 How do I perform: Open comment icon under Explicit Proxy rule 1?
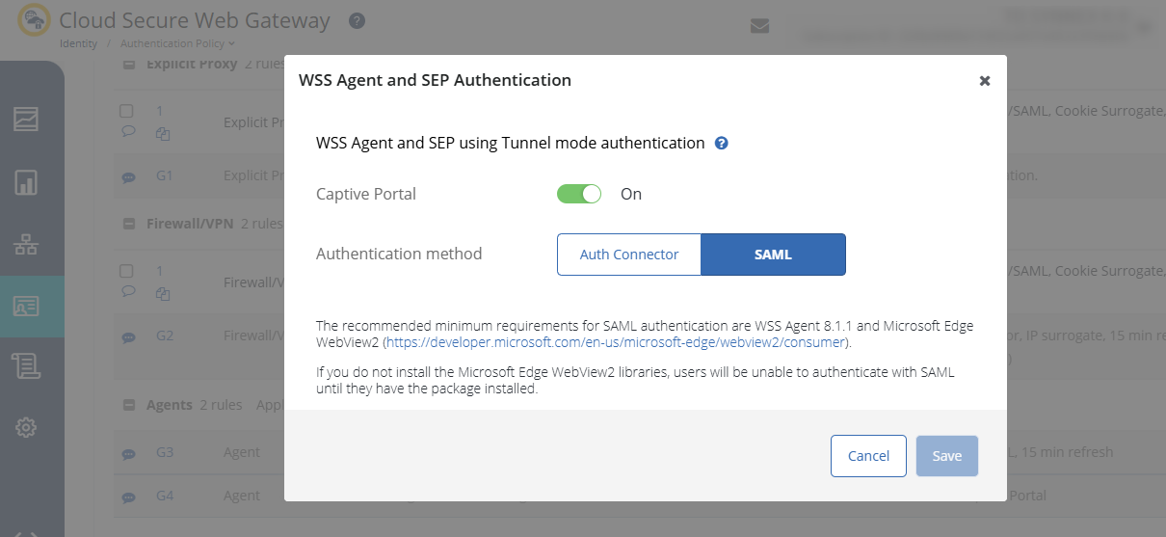click(x=127, y=132)
